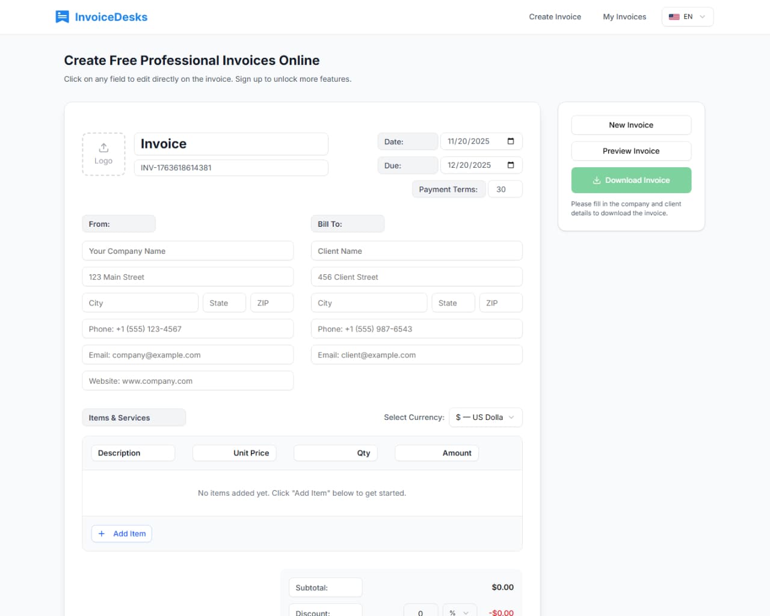
Task: Click the Invoice title field to edit it
Action: (x=231, y=144)
